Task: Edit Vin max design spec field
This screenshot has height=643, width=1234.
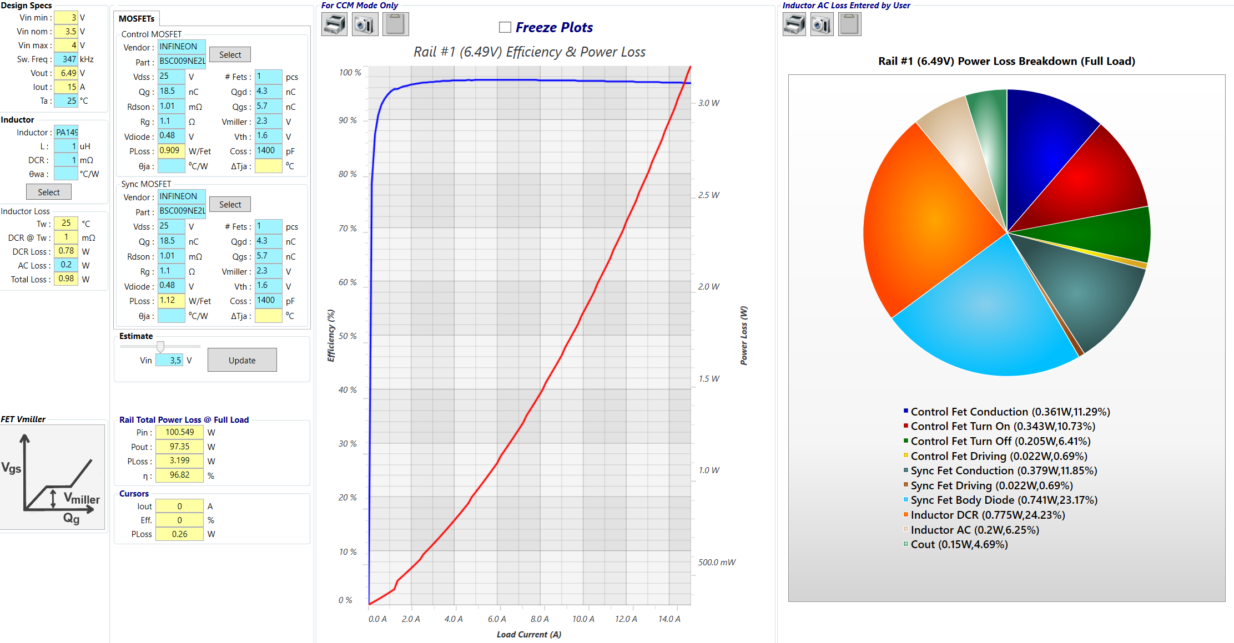Action: tap(66, 45)
